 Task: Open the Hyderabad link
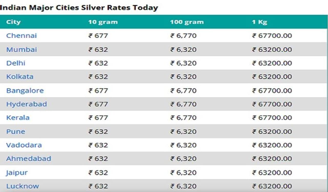26,104
